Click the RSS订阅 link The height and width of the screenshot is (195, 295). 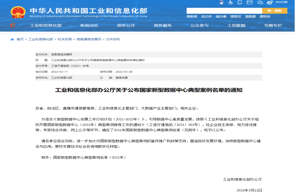281,2
